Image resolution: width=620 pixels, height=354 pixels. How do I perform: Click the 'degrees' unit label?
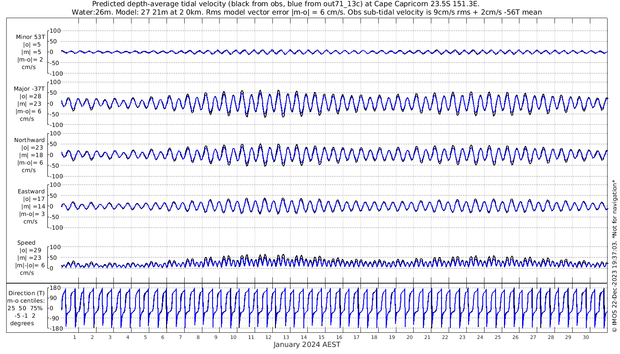[23, 323]
